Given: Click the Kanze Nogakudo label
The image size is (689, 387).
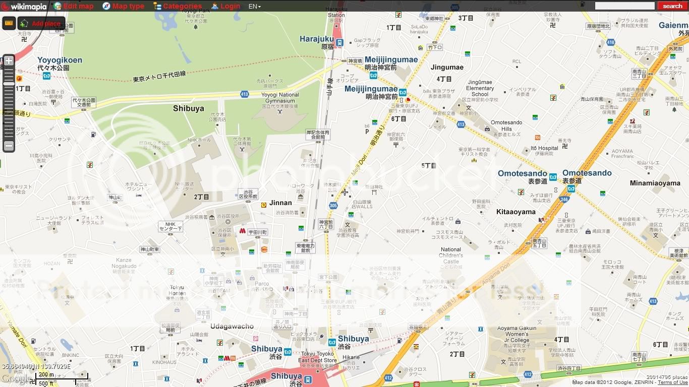Looking at the screenshot, I should click(124, 263).
